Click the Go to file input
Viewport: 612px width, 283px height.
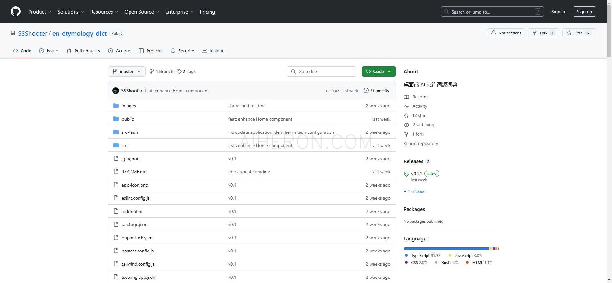321,71
